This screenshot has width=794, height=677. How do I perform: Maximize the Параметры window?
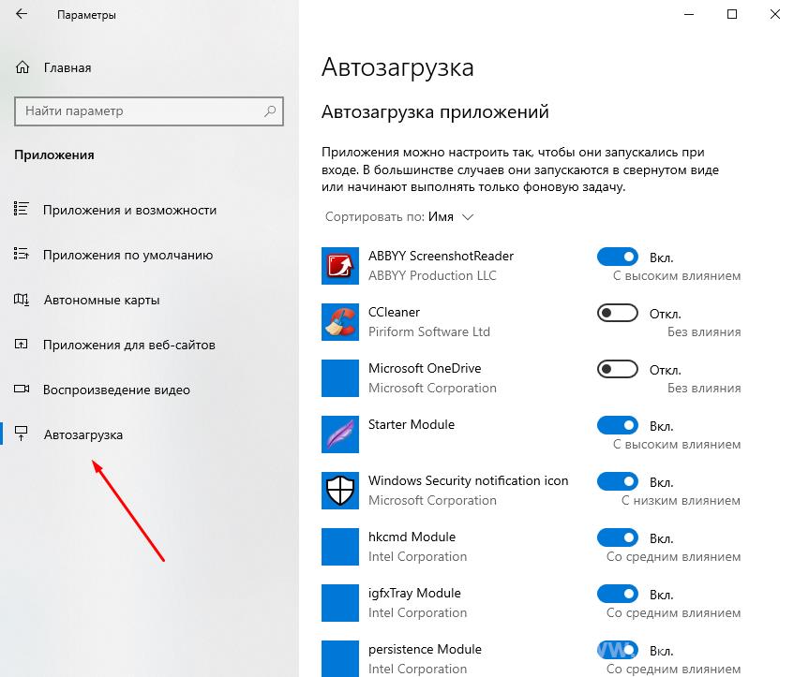point(732,14)
